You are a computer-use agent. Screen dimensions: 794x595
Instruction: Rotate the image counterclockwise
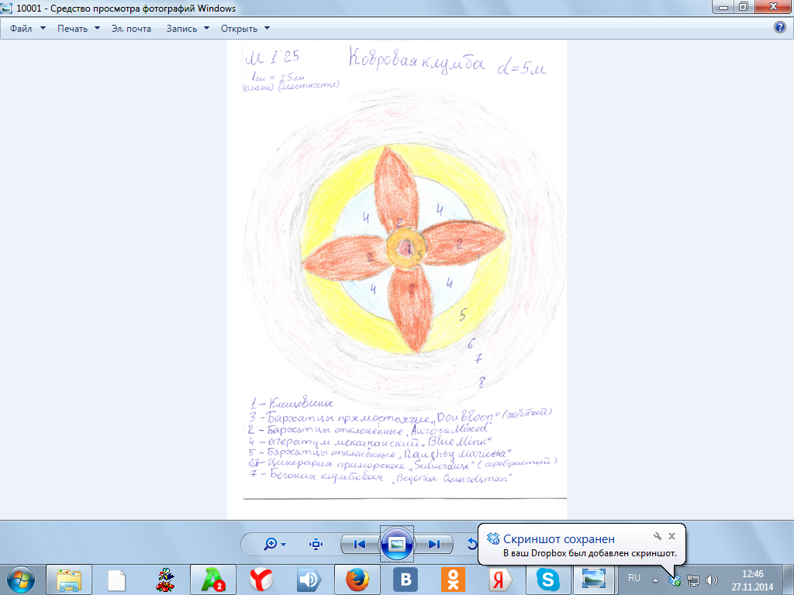[471, 544]
